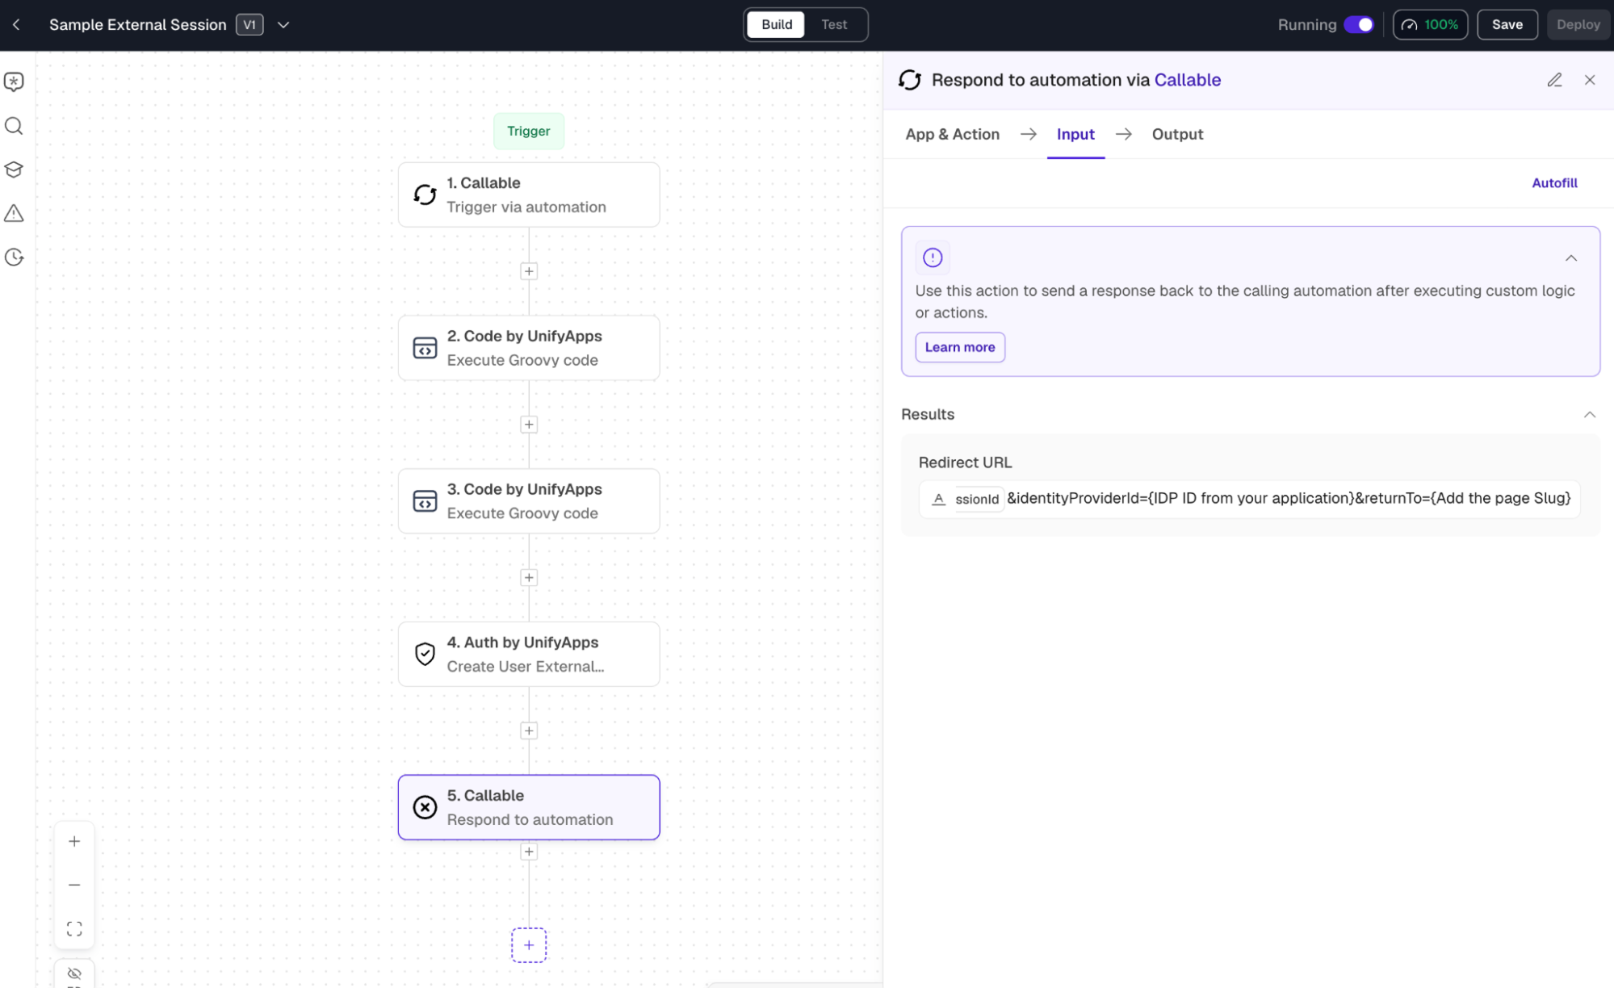Open the version history clock icon
Image resolution: width=1614 pixels, height=988 pixels.
pos(14,257)
